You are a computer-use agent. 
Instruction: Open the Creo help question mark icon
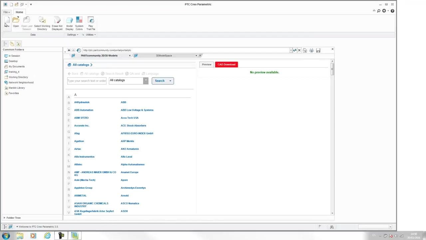click(392, 11)
